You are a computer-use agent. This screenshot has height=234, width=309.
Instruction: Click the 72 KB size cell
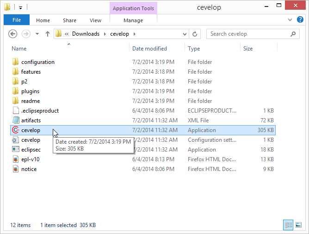click(267, 120)
